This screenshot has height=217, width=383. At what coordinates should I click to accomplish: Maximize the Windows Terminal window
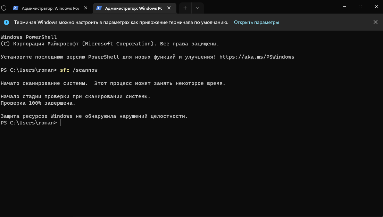point(360,7)
